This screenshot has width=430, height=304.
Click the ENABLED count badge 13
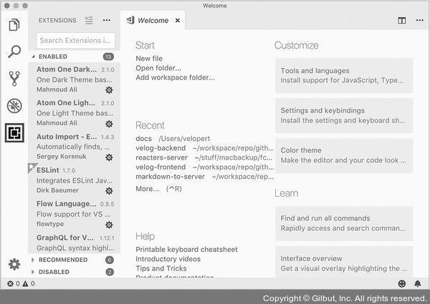click(x=108, y=57)
